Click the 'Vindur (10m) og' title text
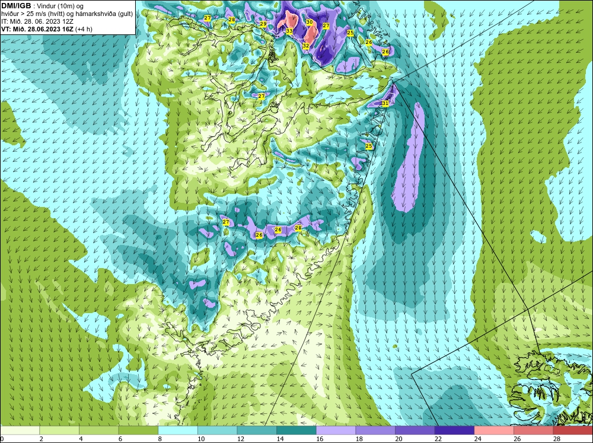The height and width of the screenshot is (443, 593). (x=60, y=7)
